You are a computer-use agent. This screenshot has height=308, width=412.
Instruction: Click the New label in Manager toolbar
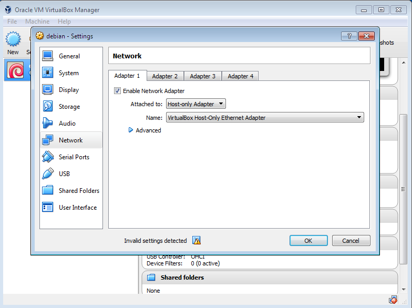click(x=13, y=52)
